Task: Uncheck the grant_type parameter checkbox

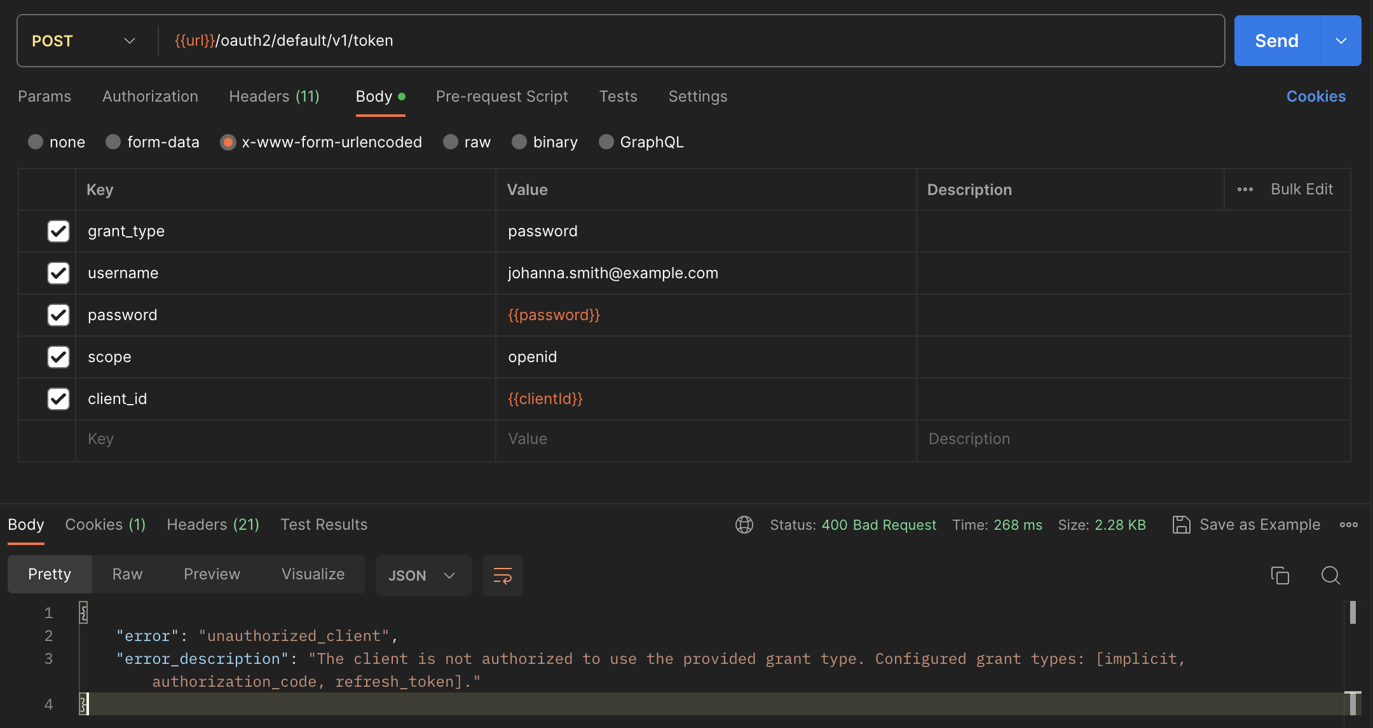Action: (x=58, y=231)
